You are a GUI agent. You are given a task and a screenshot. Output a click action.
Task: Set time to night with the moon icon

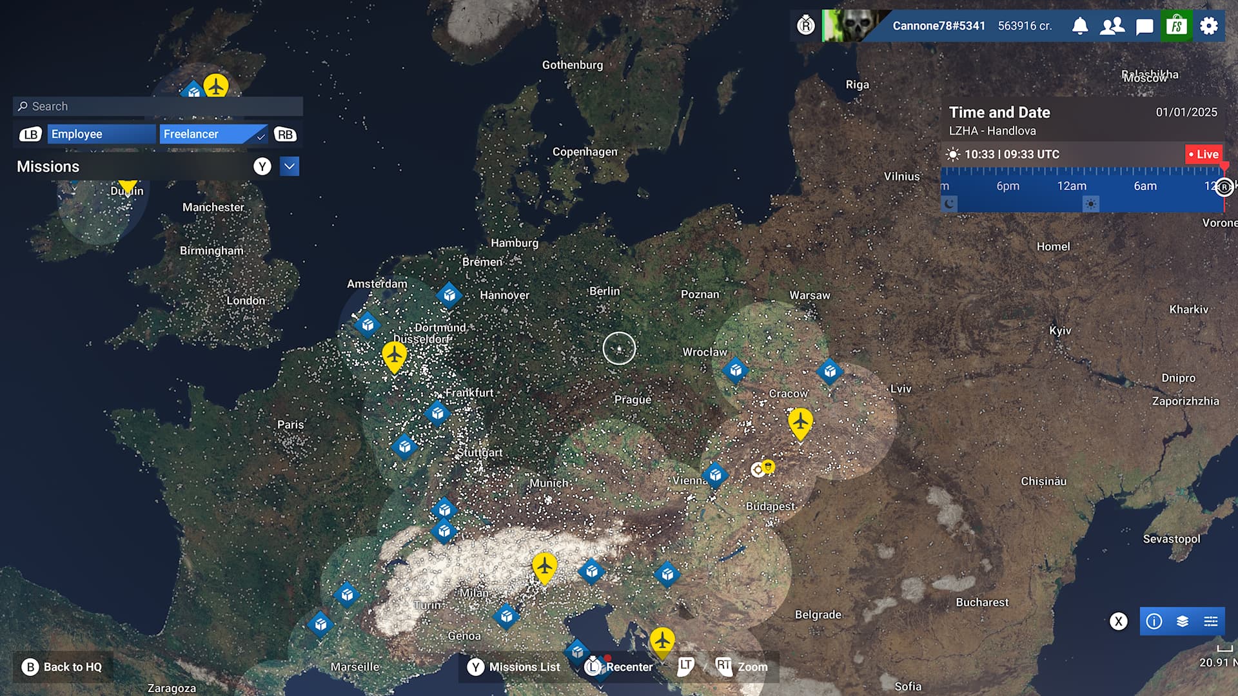point(949,204)
